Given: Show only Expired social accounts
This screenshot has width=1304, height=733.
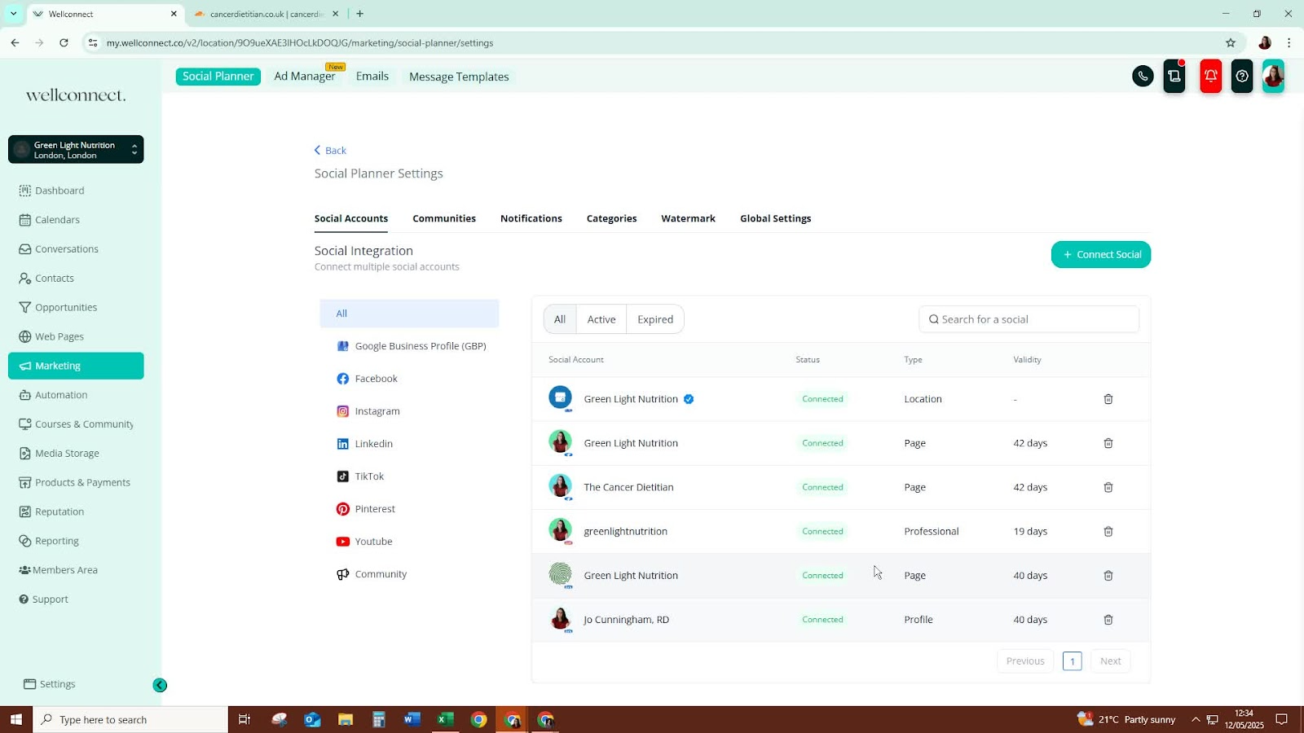Looking at the screenshot, I should (x=654, y=319).
